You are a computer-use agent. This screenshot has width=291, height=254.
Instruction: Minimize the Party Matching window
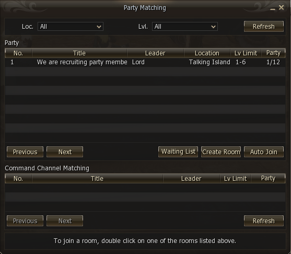click(272, 8)
